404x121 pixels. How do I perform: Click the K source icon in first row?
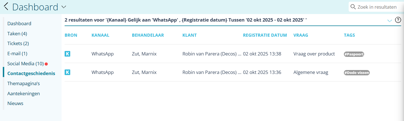tap(67, 54)
